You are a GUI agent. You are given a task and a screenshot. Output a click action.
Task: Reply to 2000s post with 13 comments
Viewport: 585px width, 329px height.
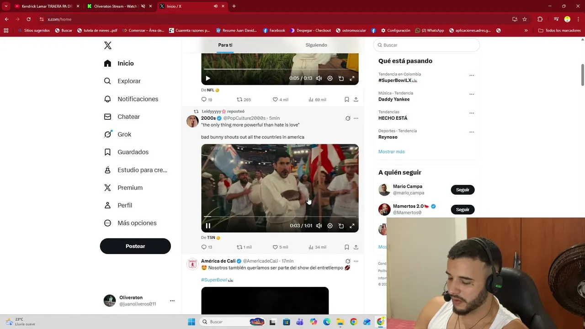[x=207, y=247]
